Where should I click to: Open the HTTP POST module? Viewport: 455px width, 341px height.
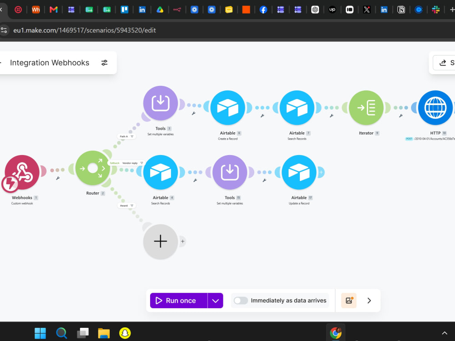tap(435, 108)
